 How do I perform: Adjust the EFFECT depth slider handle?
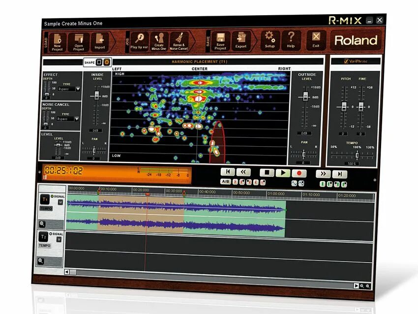click(x=47, y=94)
